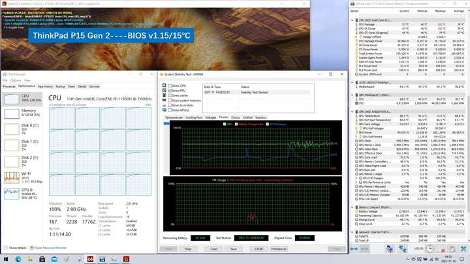Open HWiNFO settings gear icon

(x=452, y=249)
